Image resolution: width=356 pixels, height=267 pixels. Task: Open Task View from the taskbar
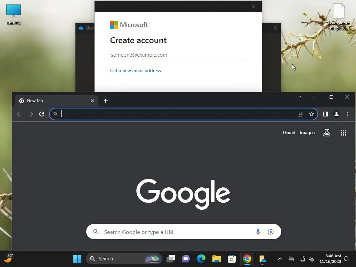pyautogui.click(x=171, y=259)
